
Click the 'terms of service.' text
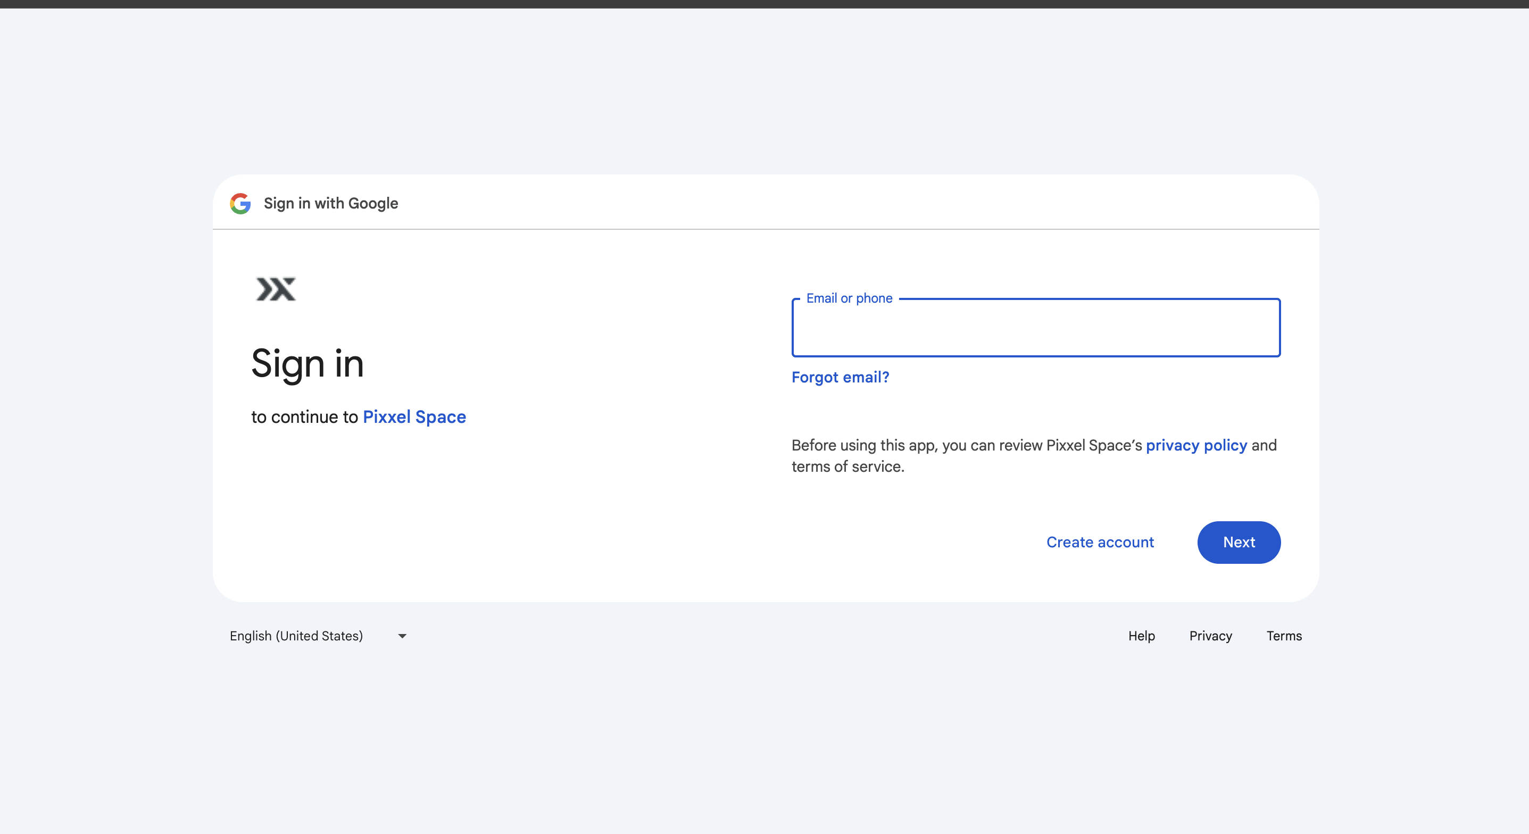(847, 466)
